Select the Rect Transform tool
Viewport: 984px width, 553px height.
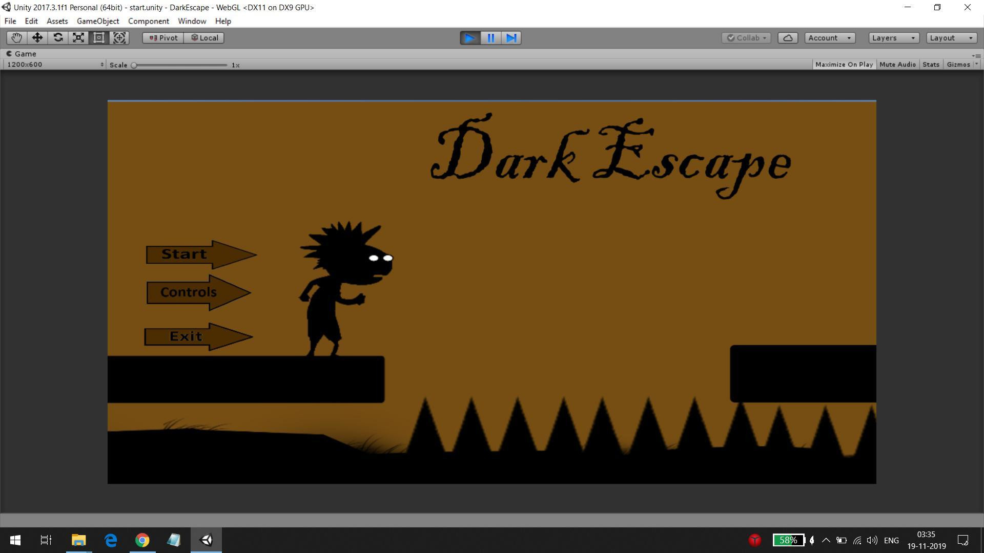[99, 38]
